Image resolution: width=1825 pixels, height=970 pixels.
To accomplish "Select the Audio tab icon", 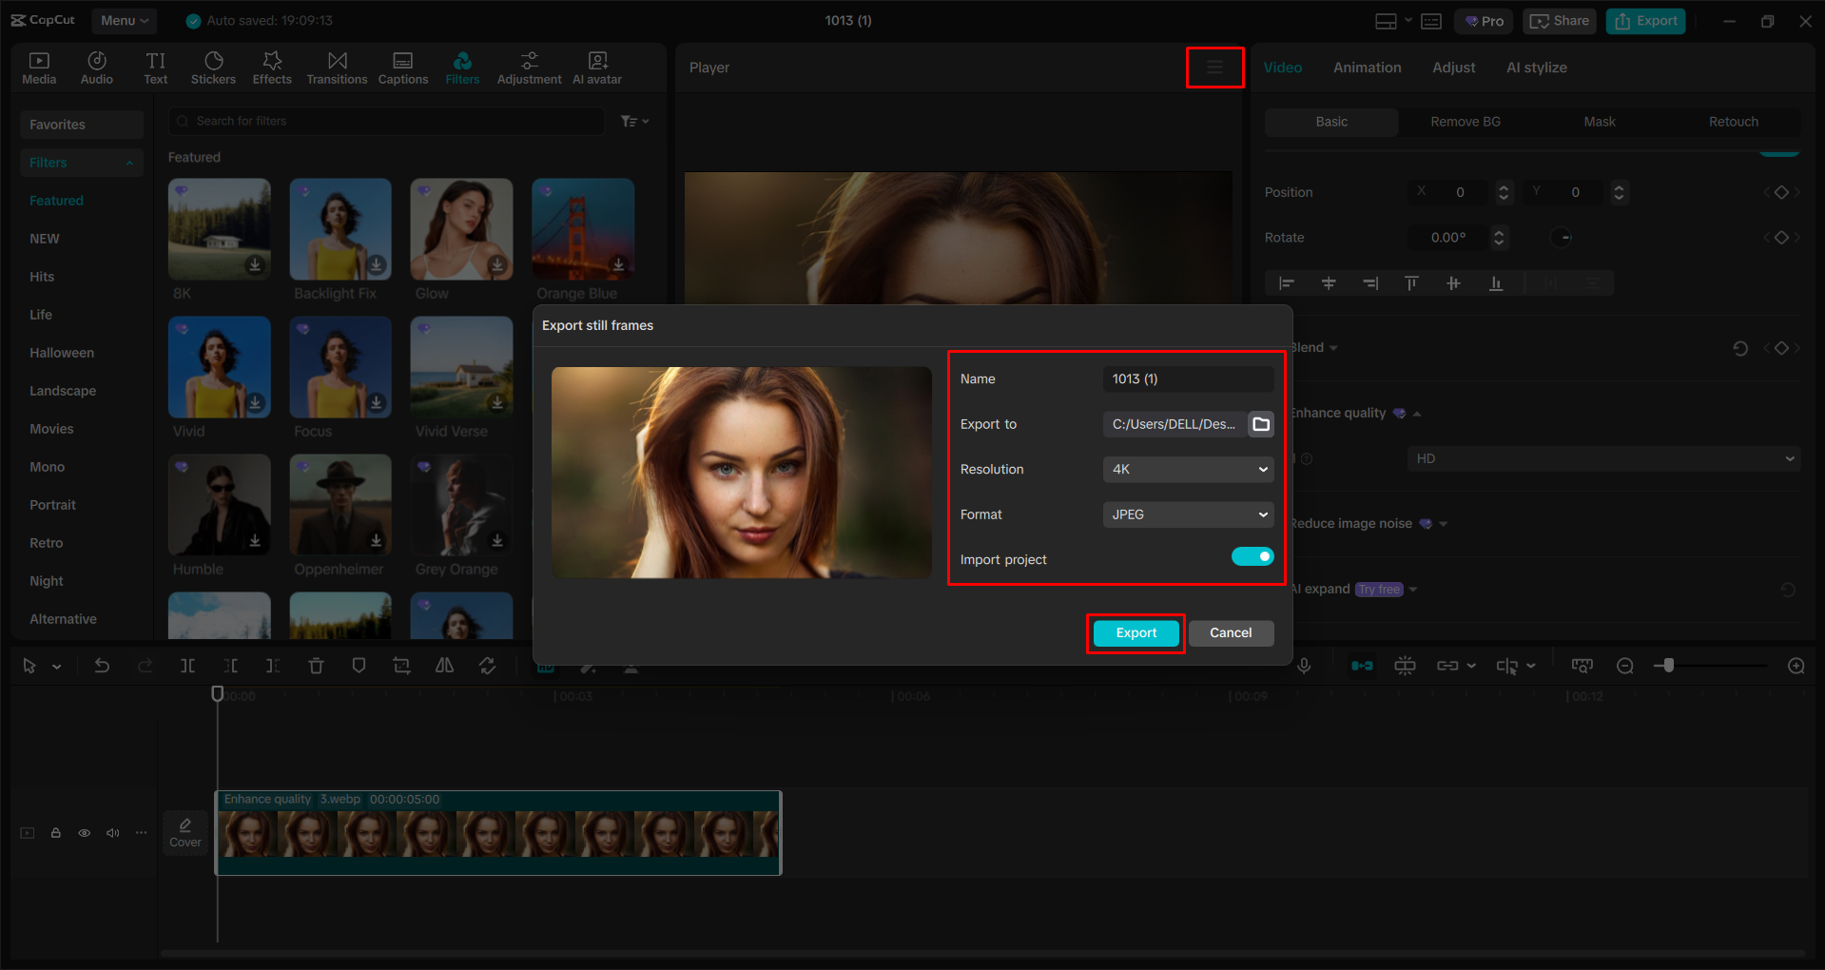I will [96, 67].
